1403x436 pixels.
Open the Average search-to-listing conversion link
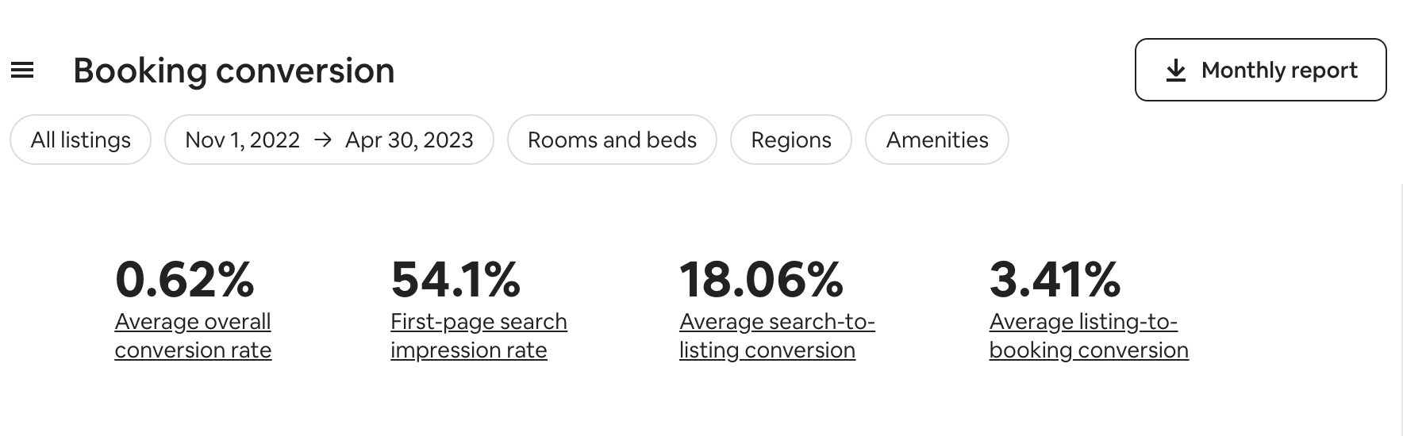pyautogui.click(x=777, y=336)
